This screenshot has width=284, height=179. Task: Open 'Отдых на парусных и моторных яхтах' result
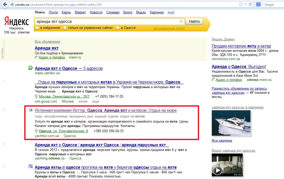click(109, 82)
